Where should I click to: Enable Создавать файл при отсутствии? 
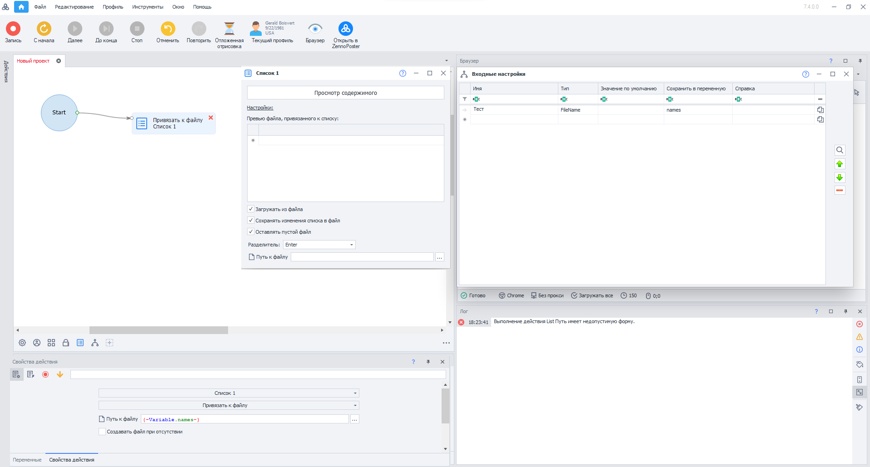coord(102,432)
